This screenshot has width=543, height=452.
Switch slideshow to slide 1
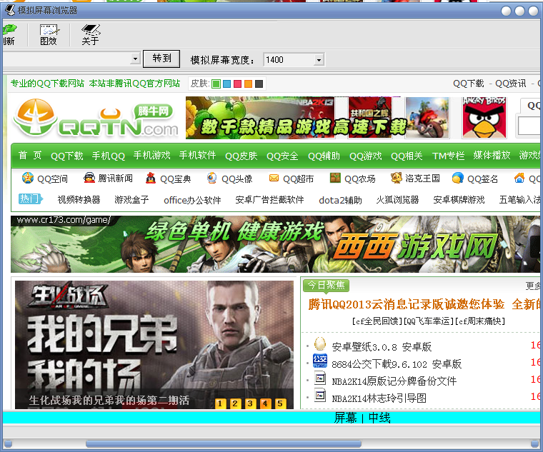point(220,403)
